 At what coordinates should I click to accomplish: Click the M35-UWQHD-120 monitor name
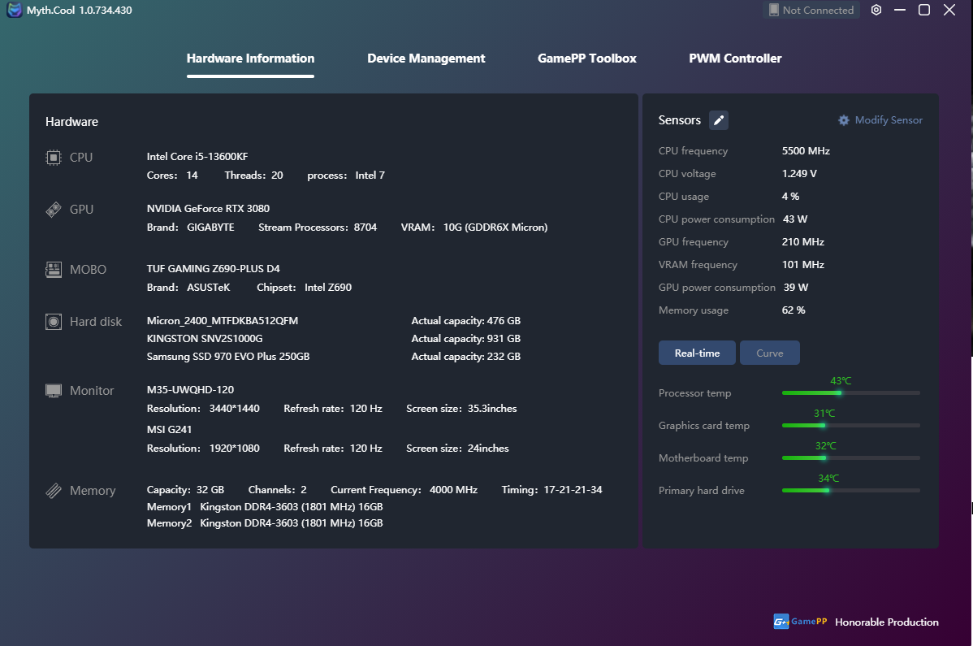tap(190, 390)
